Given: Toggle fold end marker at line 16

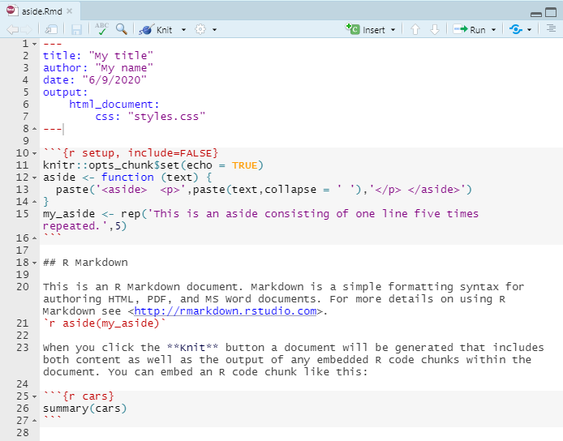Looking at the screenshot, I should [x=34, y=238].
